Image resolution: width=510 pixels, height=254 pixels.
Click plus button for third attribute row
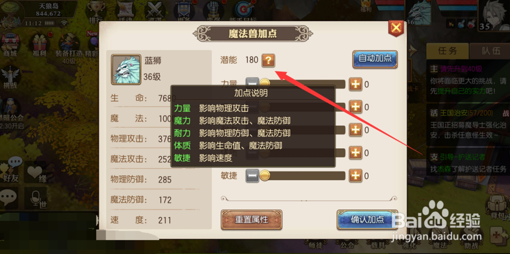(x=356, y=130)
